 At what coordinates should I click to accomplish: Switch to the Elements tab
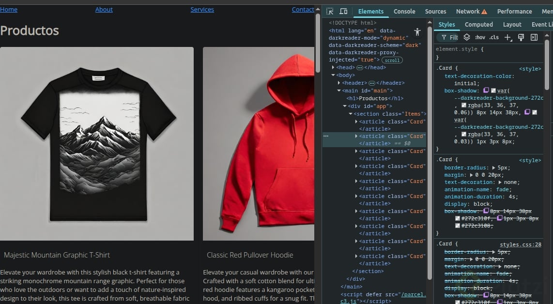tap(370, 11)
